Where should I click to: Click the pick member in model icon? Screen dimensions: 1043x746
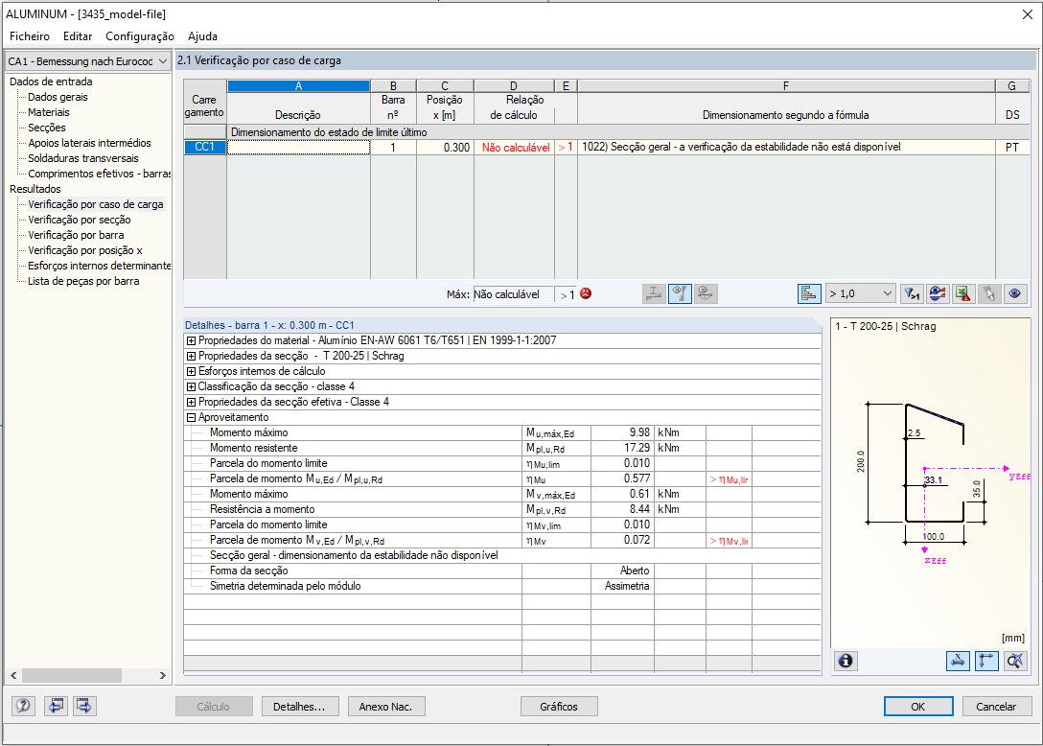pyautogui.click(x=989, y=293)
